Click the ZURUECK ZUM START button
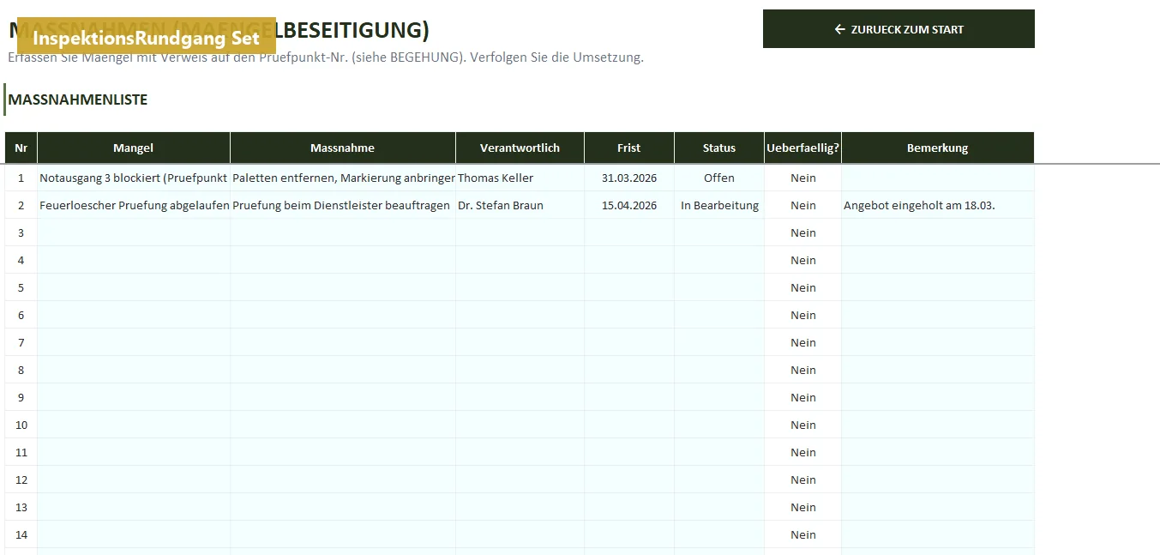Screen dimensions: 1160x555 pos(899,29)
